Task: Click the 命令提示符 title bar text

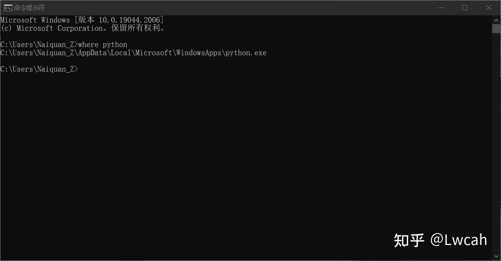Action: [x=29, y=7]
